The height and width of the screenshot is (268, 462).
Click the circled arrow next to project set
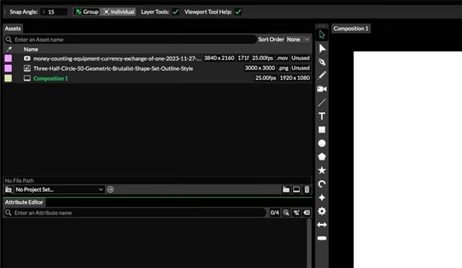coord(110,189)
